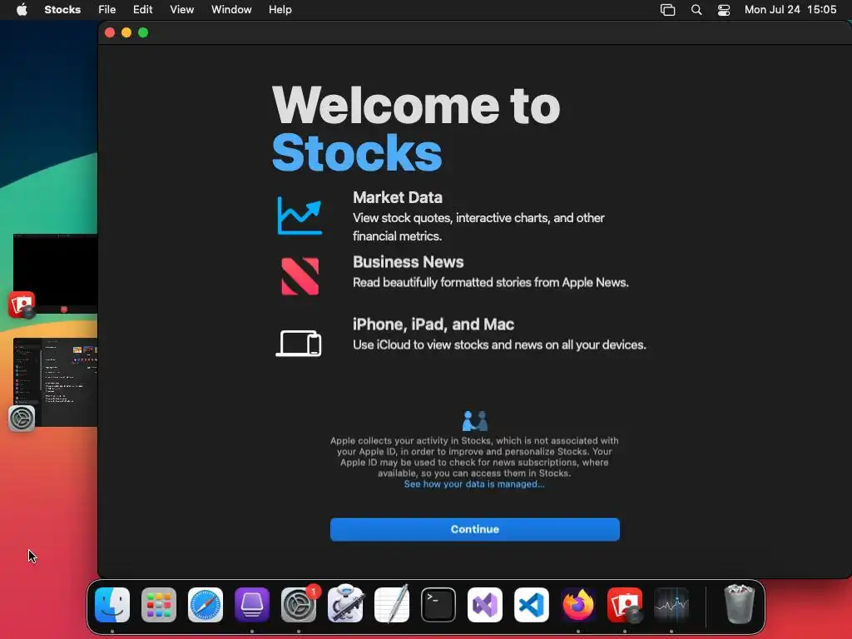Open Launchpad from the Dock

159,605
